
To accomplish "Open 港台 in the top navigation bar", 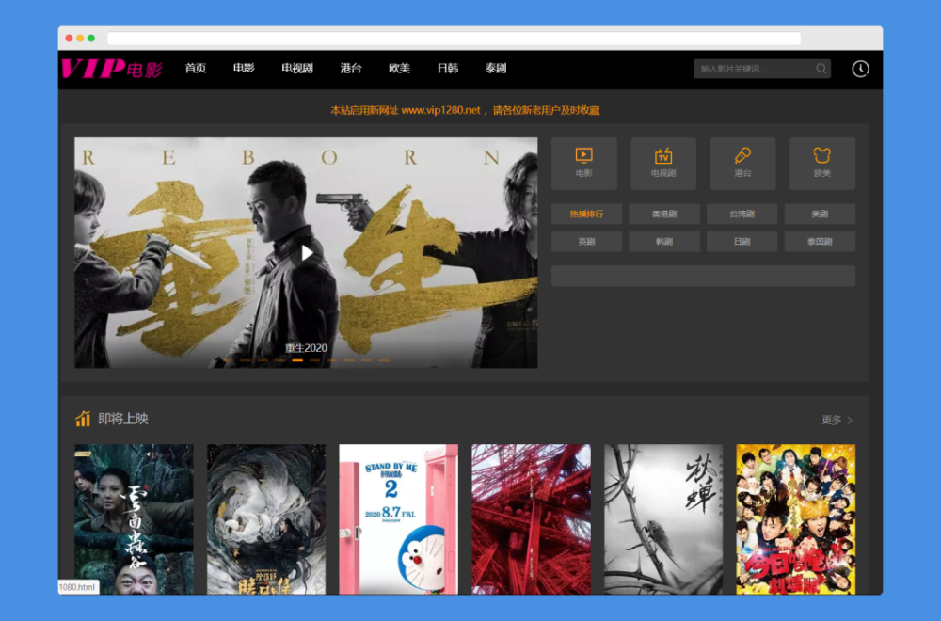I will 350,69.
